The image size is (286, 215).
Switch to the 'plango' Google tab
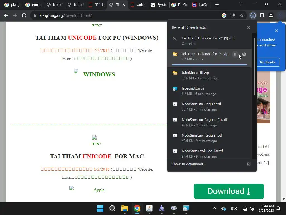click(13, 5)
